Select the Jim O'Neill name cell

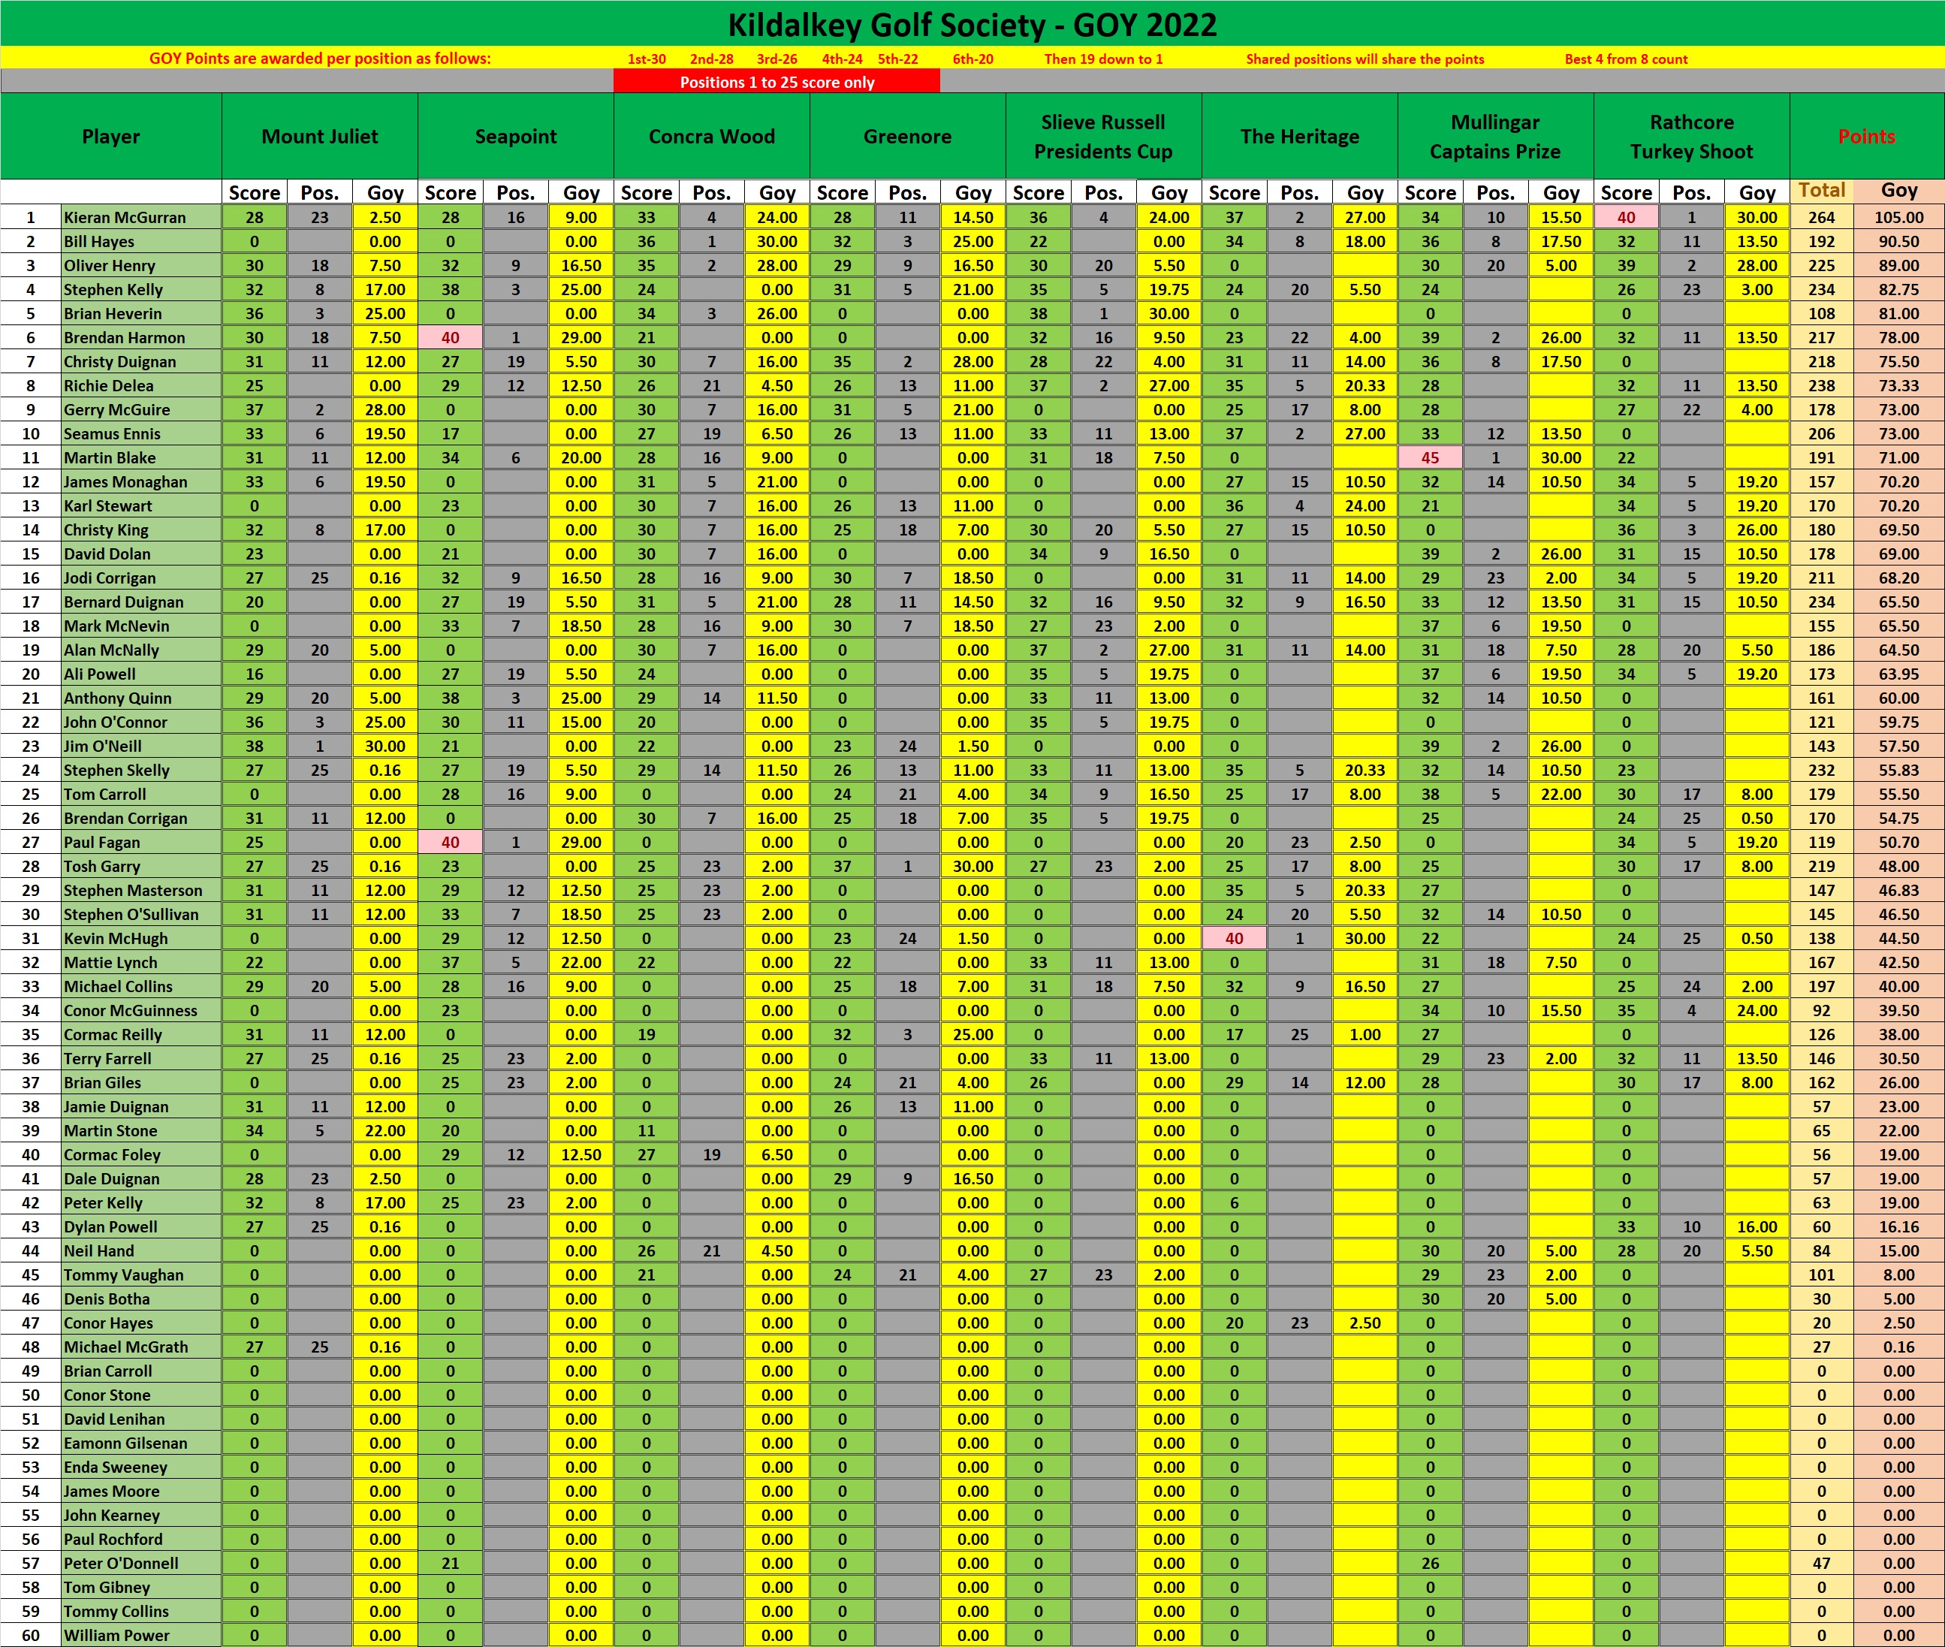coord(141,747)
